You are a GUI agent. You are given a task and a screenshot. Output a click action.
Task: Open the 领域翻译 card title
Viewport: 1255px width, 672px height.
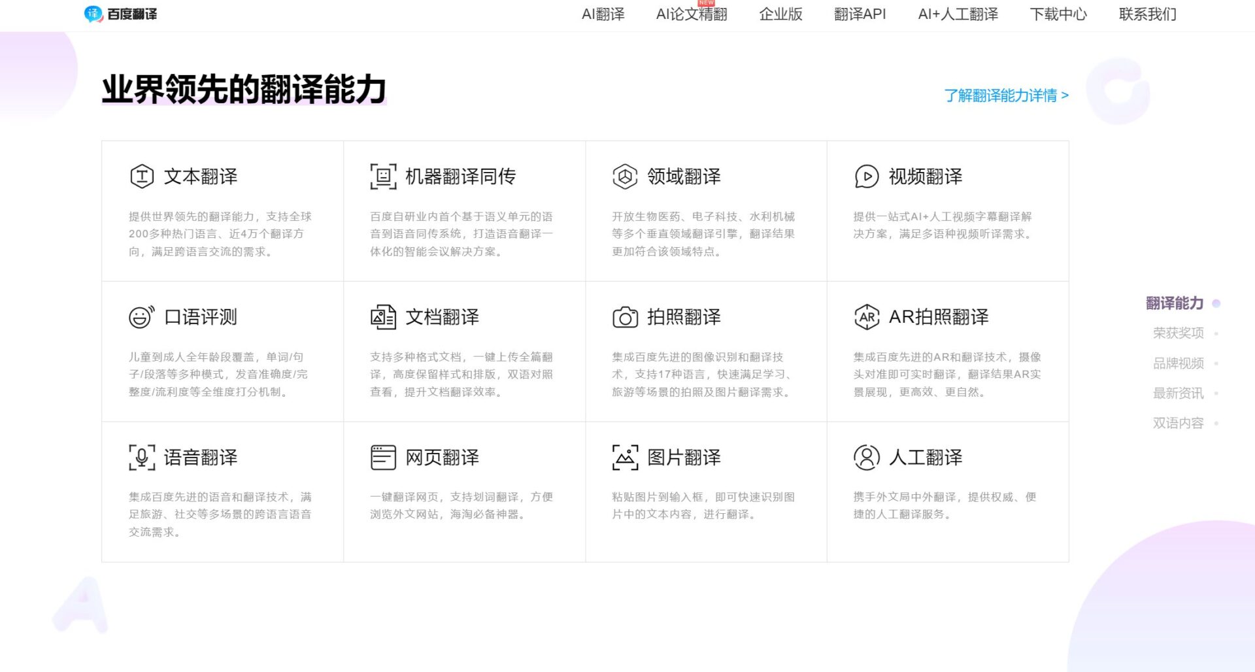pos(684,176)
